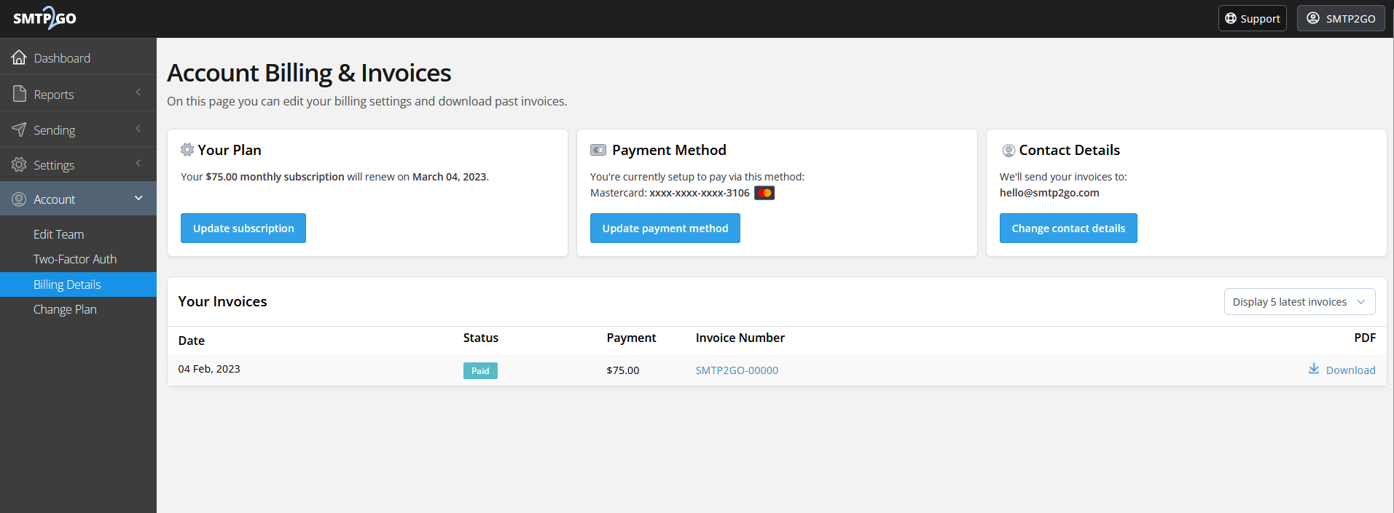This screenshot has width=1394, height=513.
Task: Click the Support lifebuoy icon
Action: 1231,18
